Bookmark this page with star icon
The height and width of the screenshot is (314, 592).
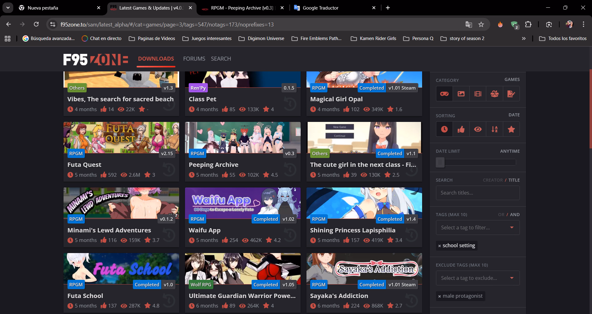point(481,24)
